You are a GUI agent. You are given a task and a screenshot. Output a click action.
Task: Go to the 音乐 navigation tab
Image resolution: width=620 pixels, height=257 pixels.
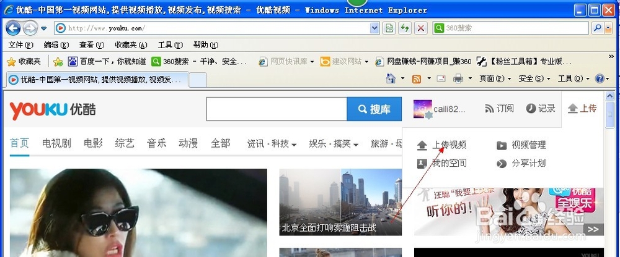[x=157, y=143]
